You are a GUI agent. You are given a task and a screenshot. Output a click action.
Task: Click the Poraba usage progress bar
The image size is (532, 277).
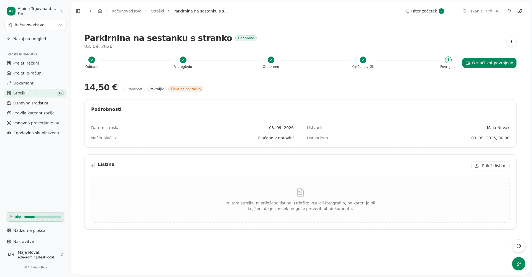click(35, 217)
